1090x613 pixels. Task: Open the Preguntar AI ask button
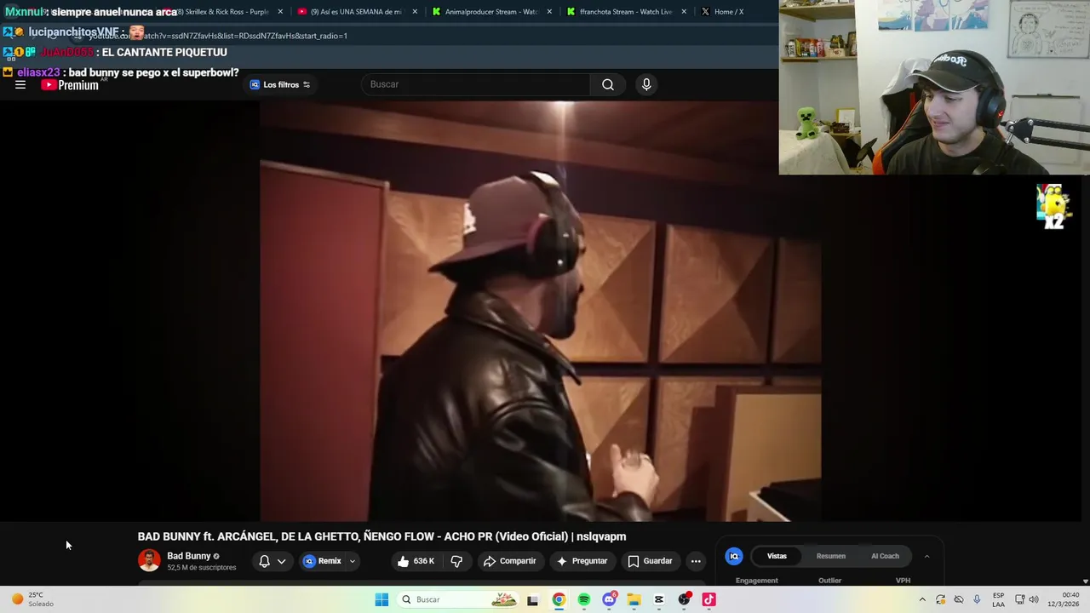click(582, 561)
